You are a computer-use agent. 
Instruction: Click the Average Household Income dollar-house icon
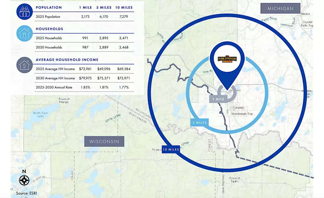pyautogui.click(x=24, y=65)
